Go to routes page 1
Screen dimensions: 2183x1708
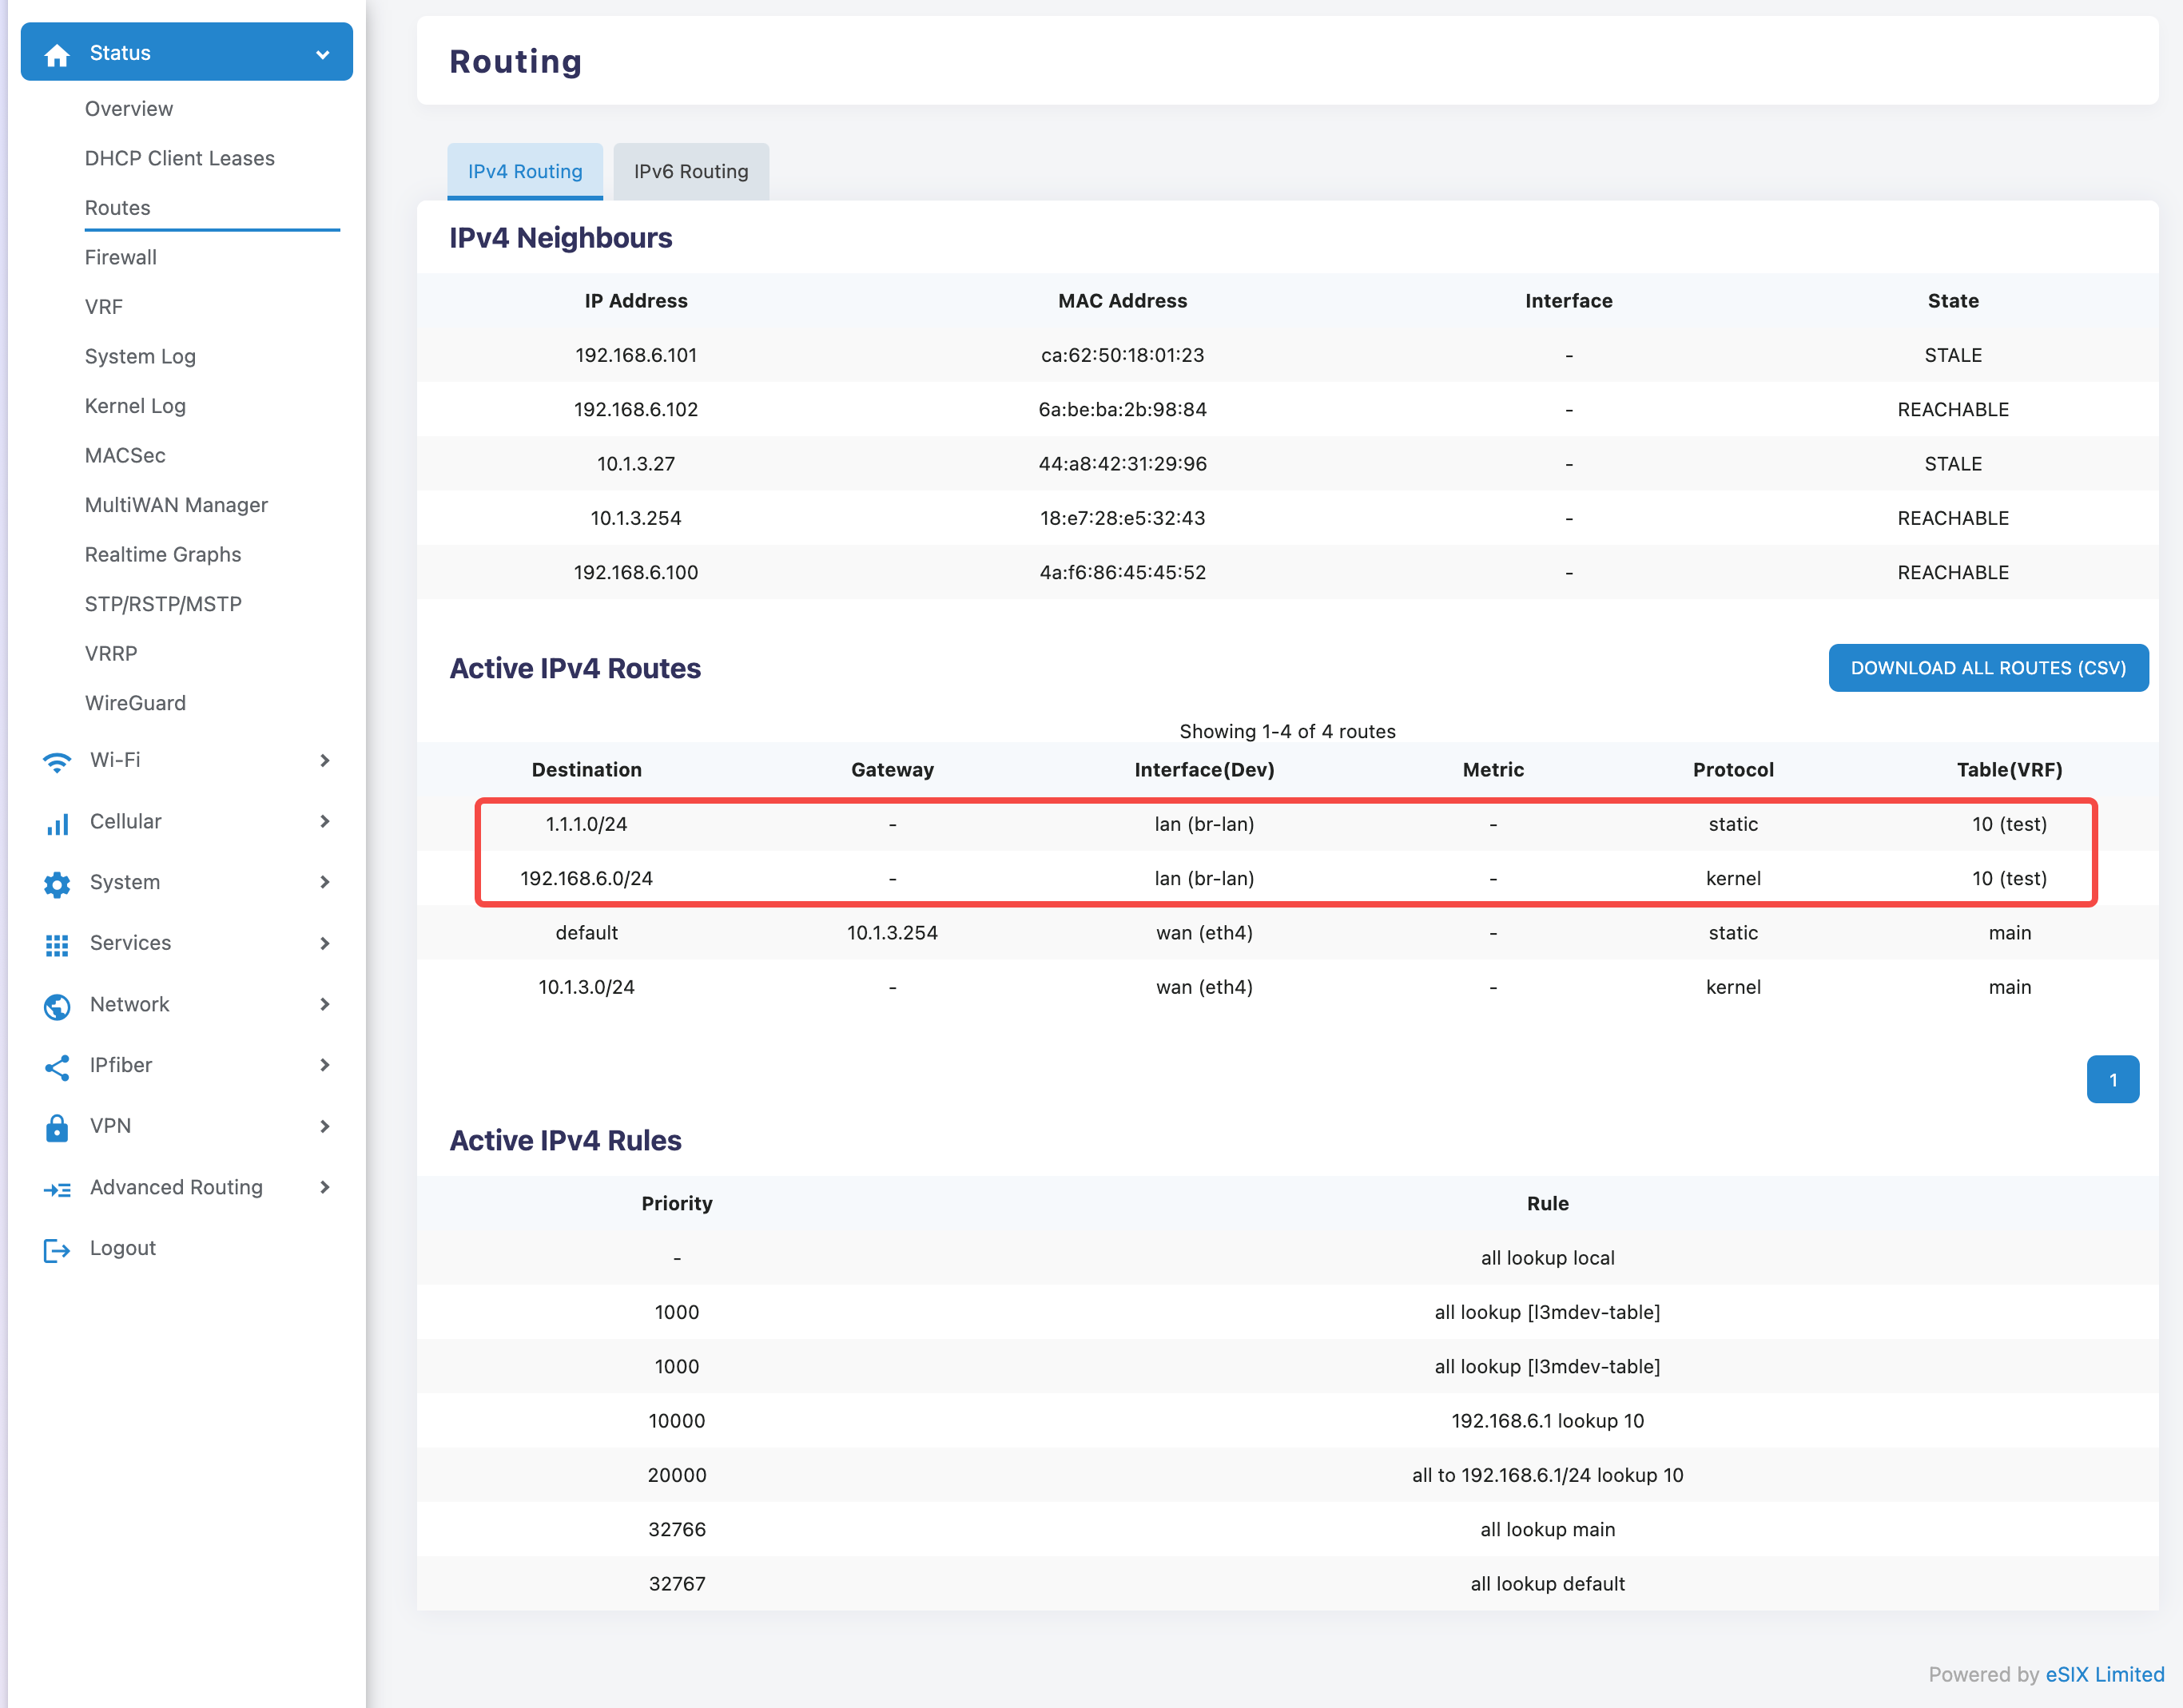[2112, 1080]
